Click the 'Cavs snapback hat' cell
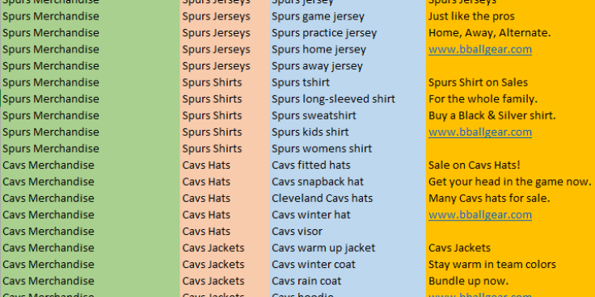Image resolution: width=595 pixels, height=297 pixels. 348,182
